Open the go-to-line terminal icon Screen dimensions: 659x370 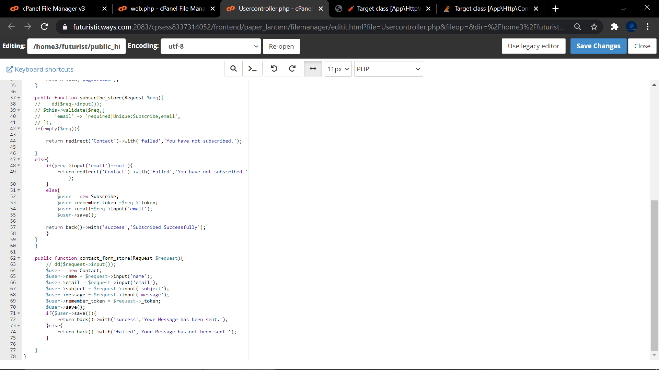pyautogui.click(x=252, y=69)
